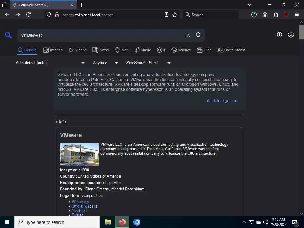Open volume tray icon
This screenshot has width=304, height=228.
click(266, 222)
